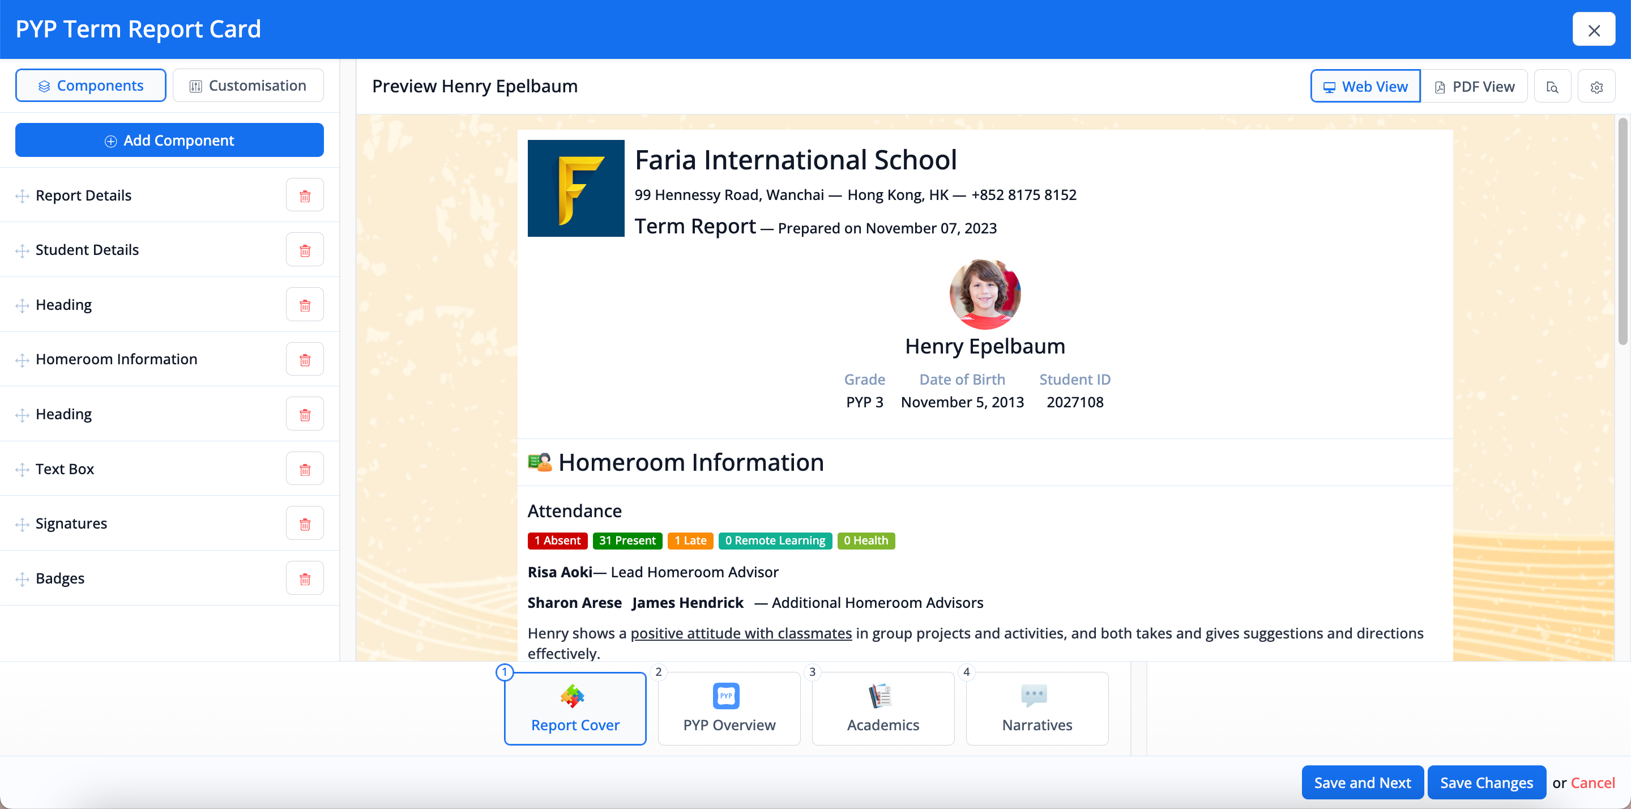The height and width of the screenshot is (809, 1631).
Task: Click the document search preview icon
Action: click(1552, 87)
